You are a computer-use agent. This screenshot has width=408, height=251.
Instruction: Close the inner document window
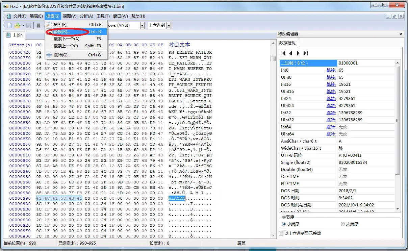click(401, 16)
